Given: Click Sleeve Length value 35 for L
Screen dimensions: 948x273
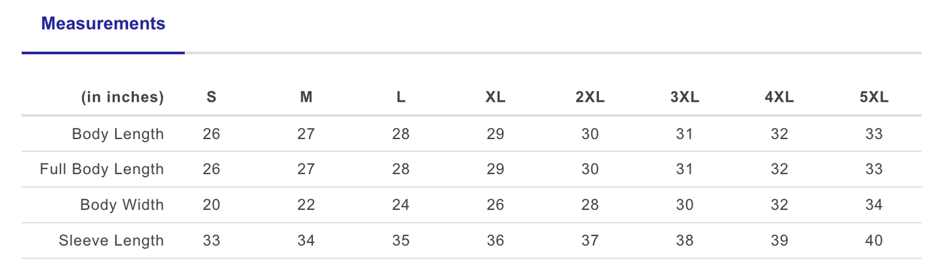Looking at the screenshot, I should 401,241.
